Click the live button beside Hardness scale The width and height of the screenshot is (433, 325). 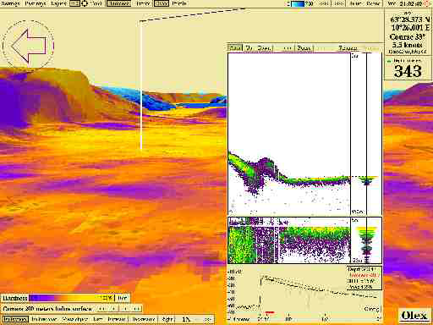point(122,298)
